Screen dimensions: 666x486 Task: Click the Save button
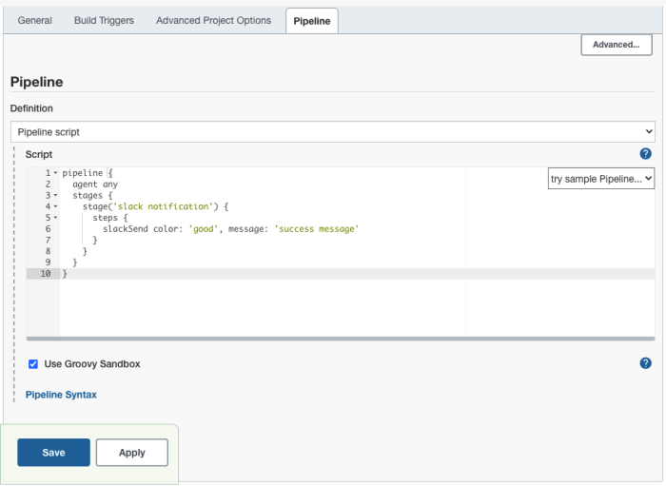click(x=53, y=453)
